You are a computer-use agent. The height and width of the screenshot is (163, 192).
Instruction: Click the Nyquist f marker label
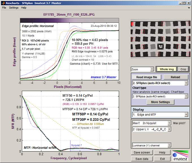pos(77,145)
